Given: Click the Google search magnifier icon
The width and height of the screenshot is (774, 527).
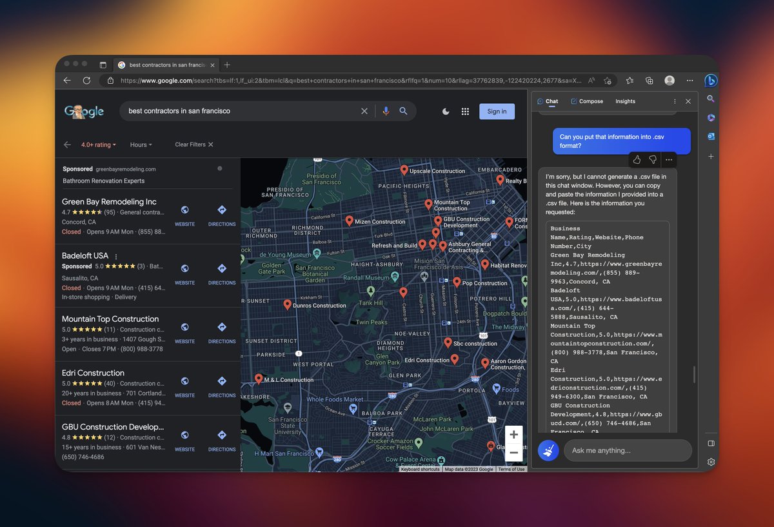Looking at the screenshot, I should click(404, 111).
